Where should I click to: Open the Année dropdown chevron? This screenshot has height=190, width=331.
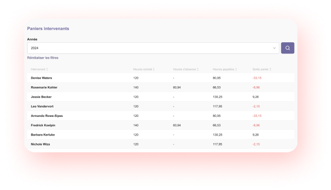coord(274,48)
